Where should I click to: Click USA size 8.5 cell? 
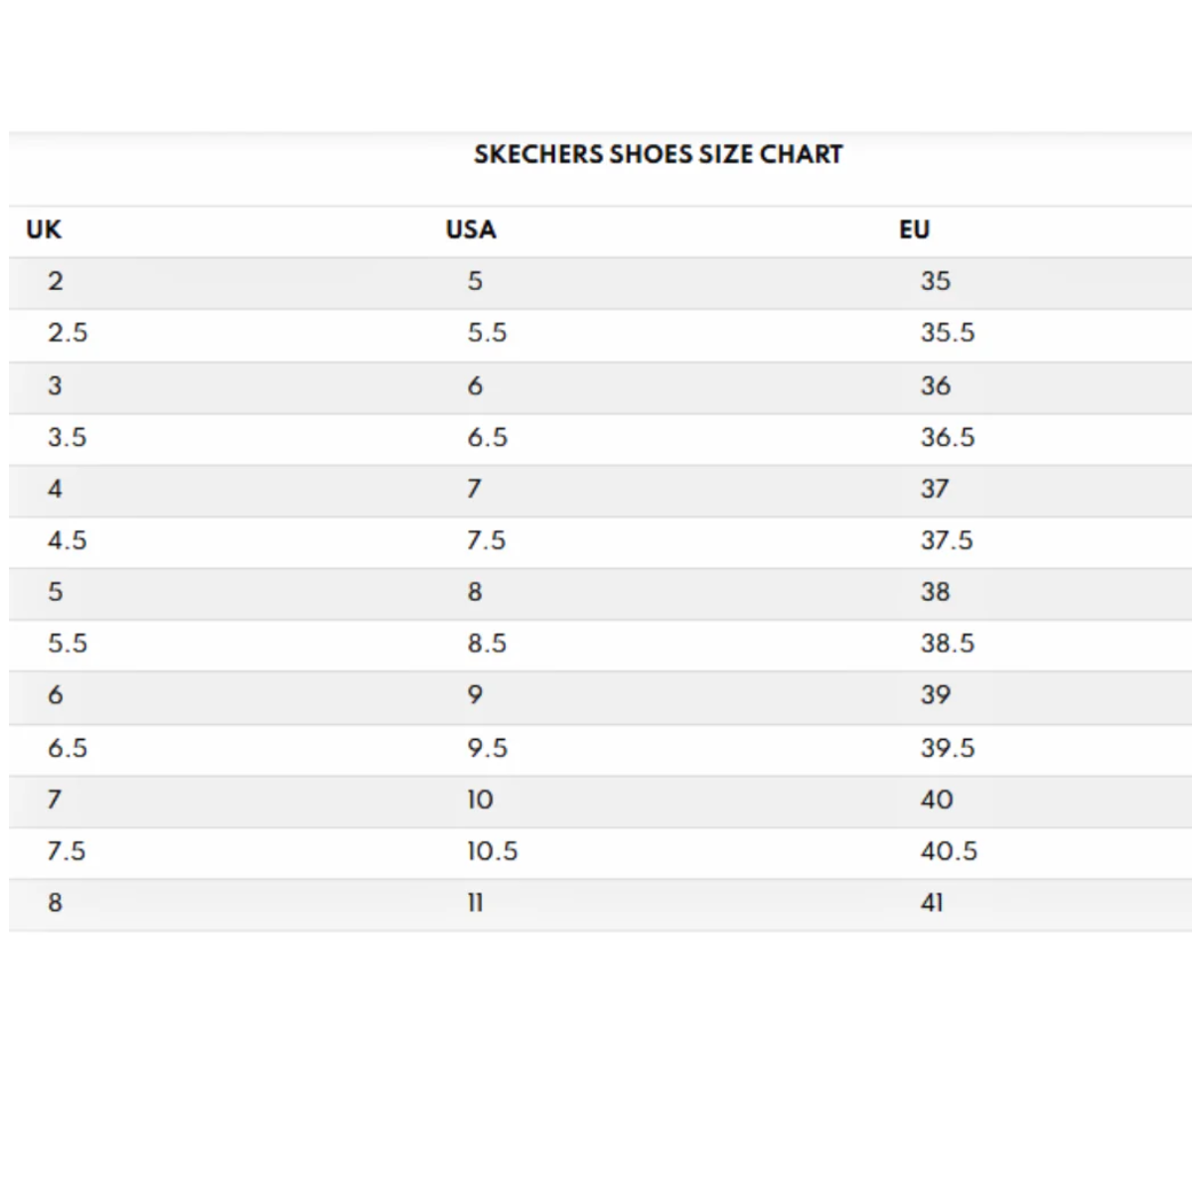tap(487, 644)
